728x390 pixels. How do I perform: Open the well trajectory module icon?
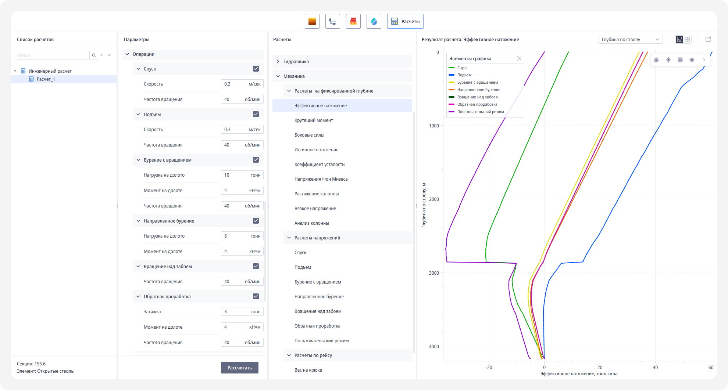coord(332,21)
